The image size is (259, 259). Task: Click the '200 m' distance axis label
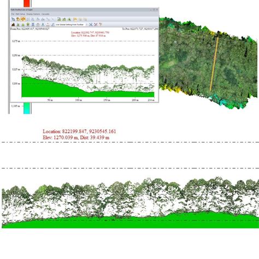tap(135, 100)
